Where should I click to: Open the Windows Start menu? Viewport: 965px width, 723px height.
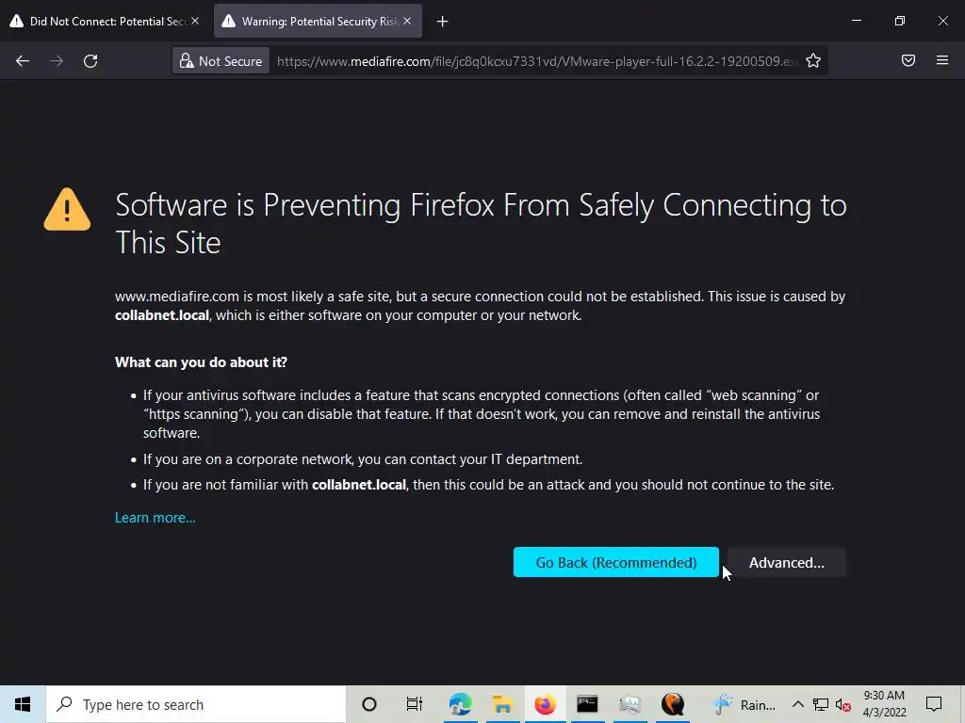(x=23, y=704)
